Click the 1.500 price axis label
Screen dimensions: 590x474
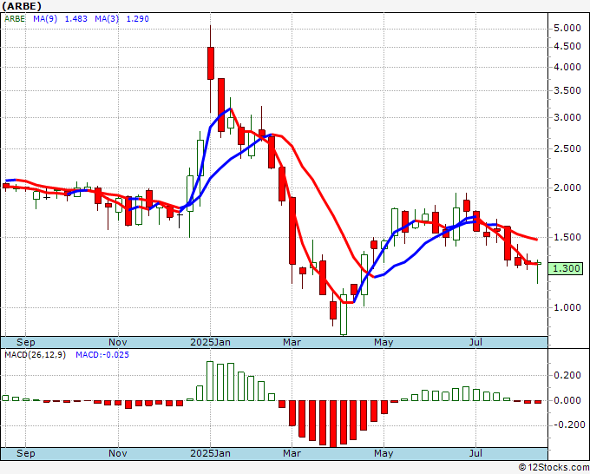(567, 237)
